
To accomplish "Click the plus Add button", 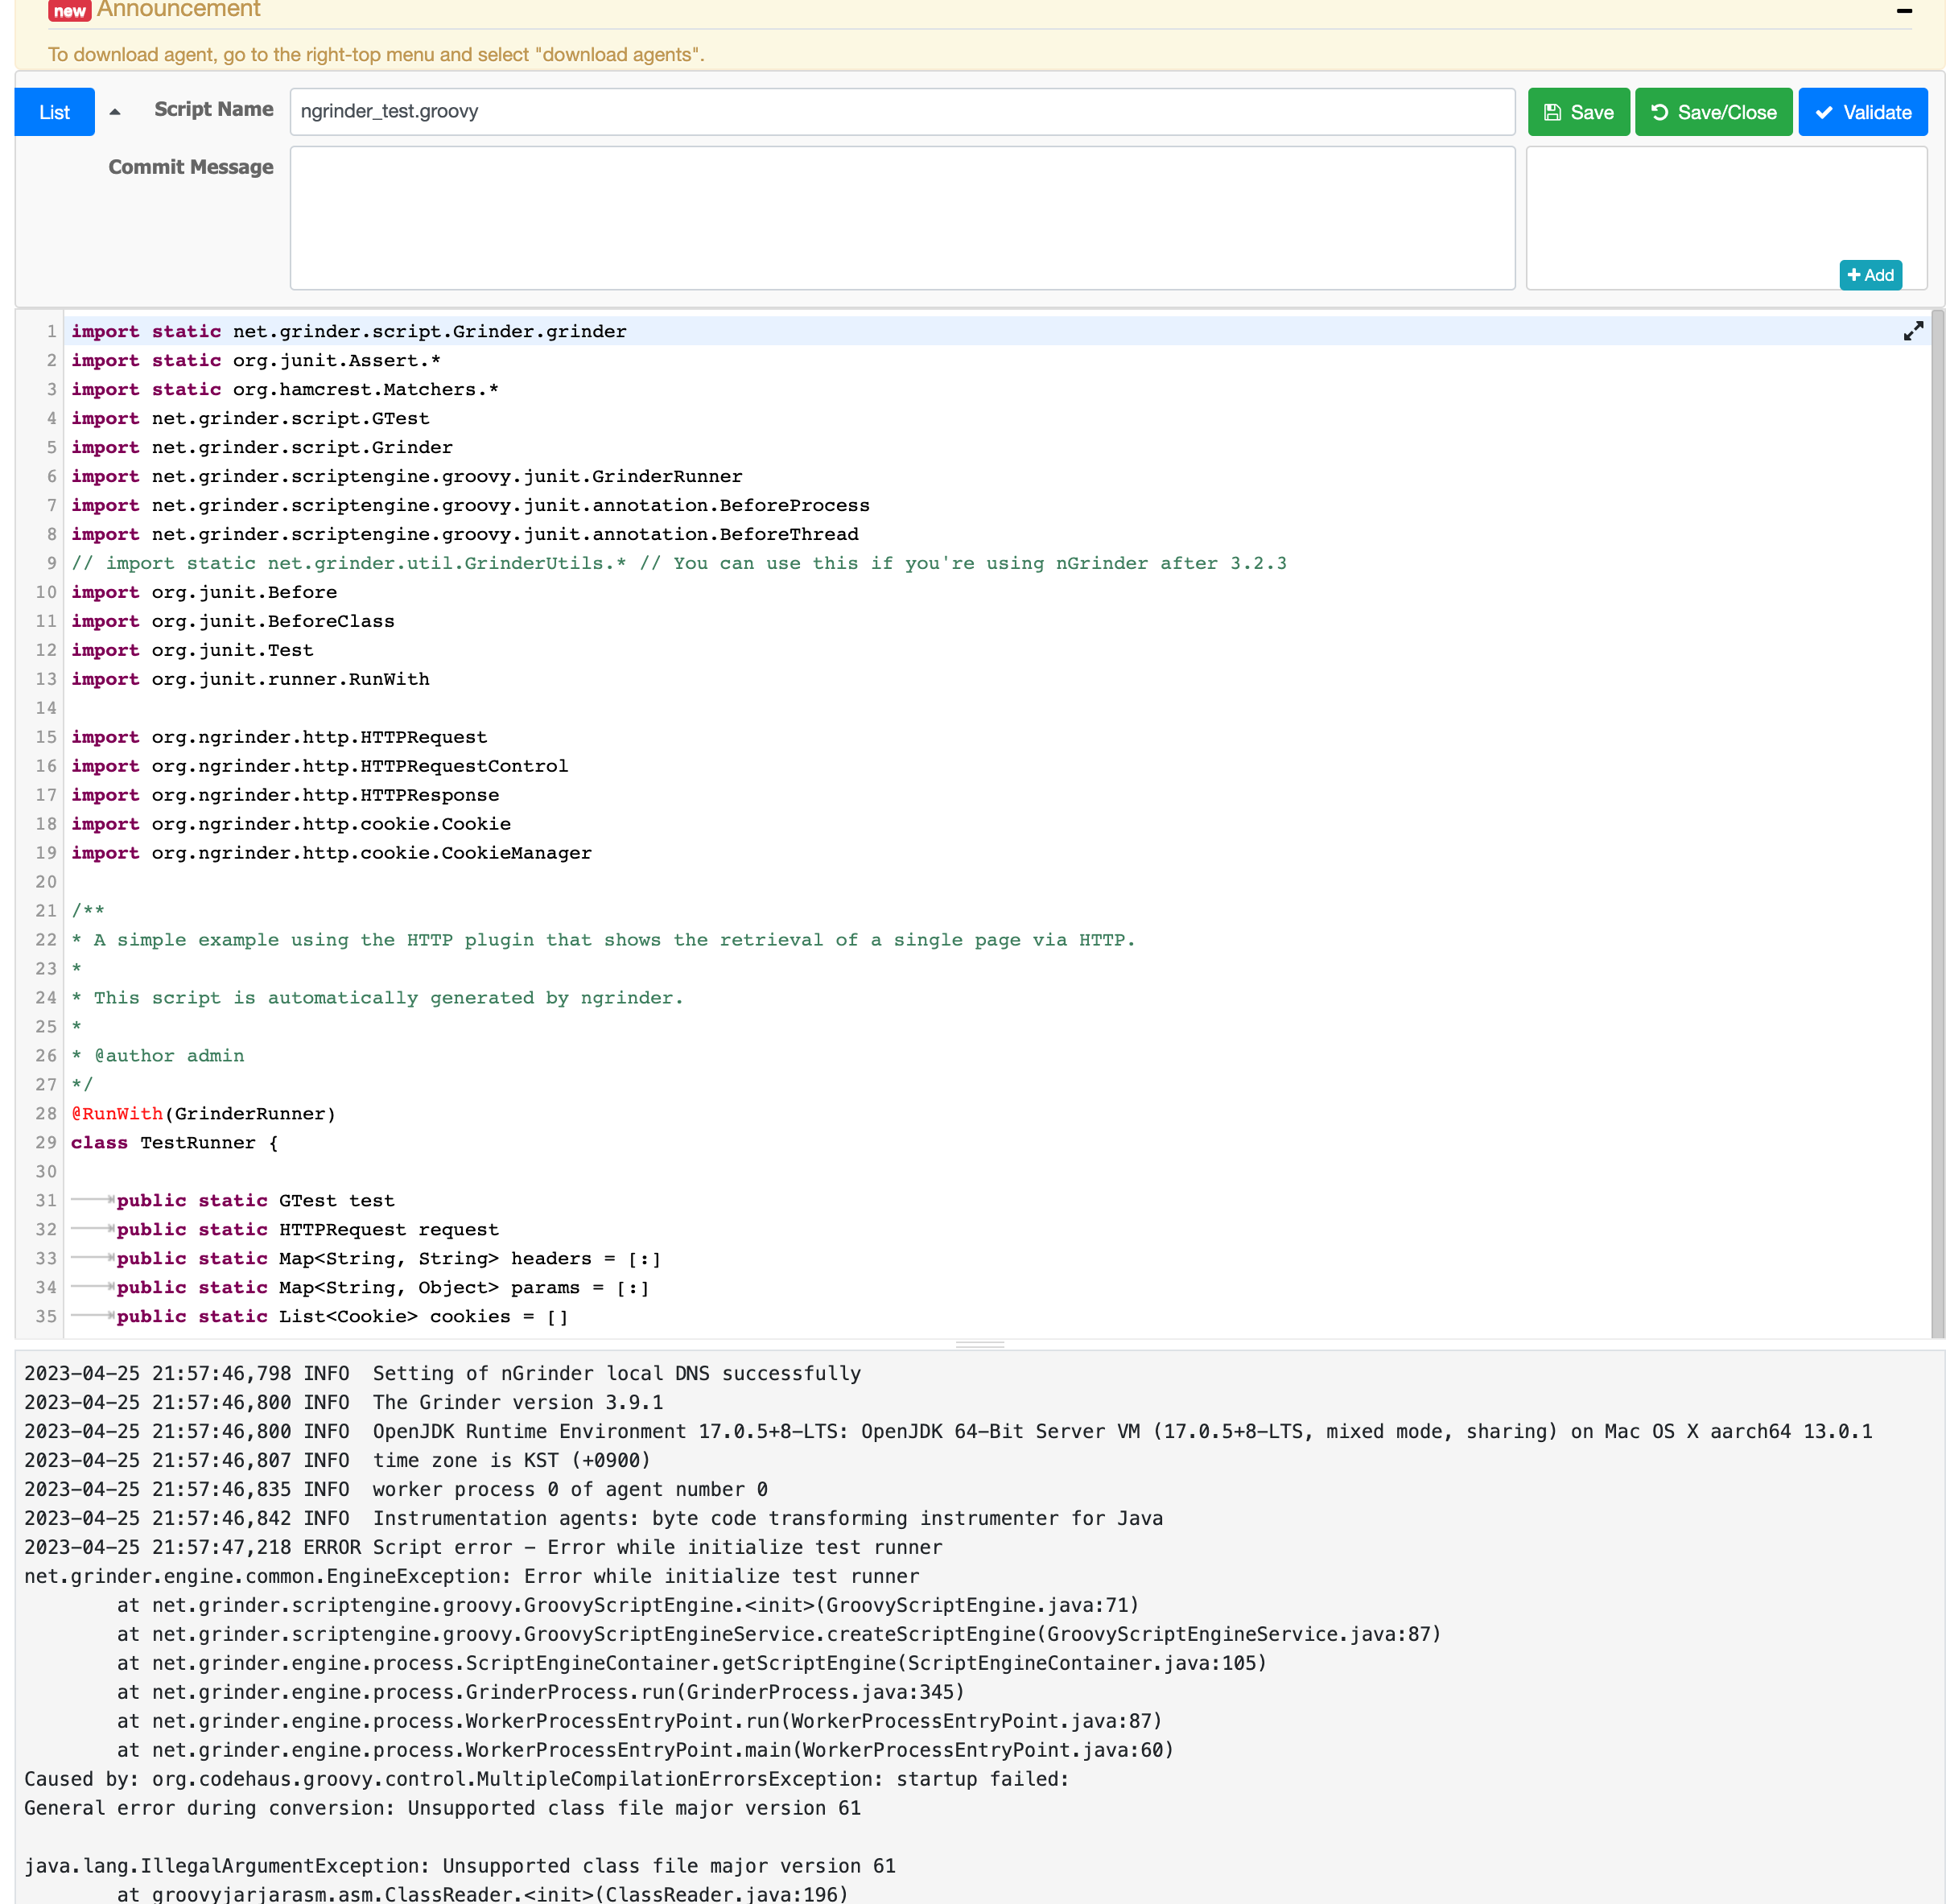I will point(1870,275).
